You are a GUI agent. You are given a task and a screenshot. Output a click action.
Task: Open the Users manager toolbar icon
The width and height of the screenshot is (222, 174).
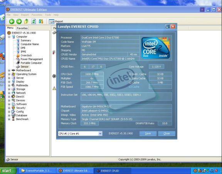(x=41, y=21)
